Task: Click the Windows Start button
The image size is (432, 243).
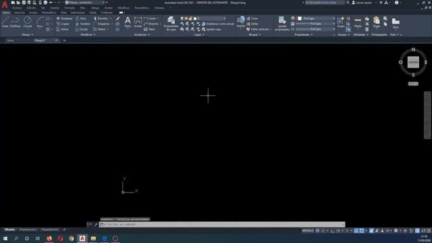Action: pos(5,238)
